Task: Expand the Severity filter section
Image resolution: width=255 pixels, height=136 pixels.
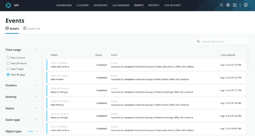Action: [36, 97]
